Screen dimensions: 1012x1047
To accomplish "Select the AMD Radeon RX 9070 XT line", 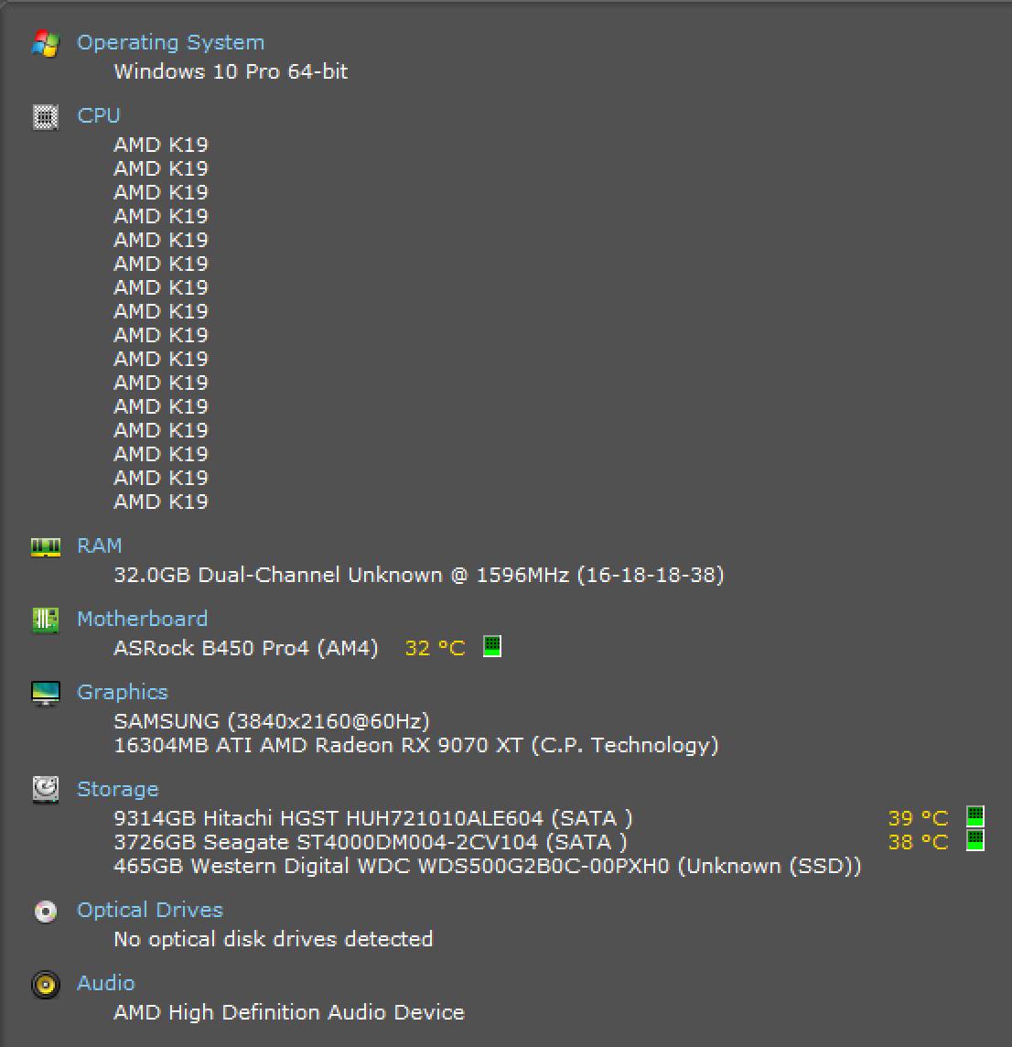I will [416, 745].
